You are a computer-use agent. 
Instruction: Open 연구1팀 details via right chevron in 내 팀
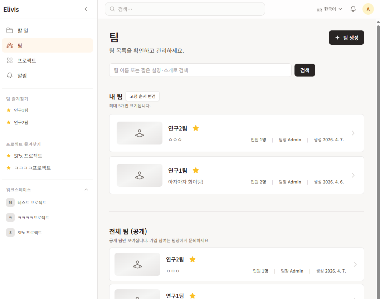click(353, 175)
